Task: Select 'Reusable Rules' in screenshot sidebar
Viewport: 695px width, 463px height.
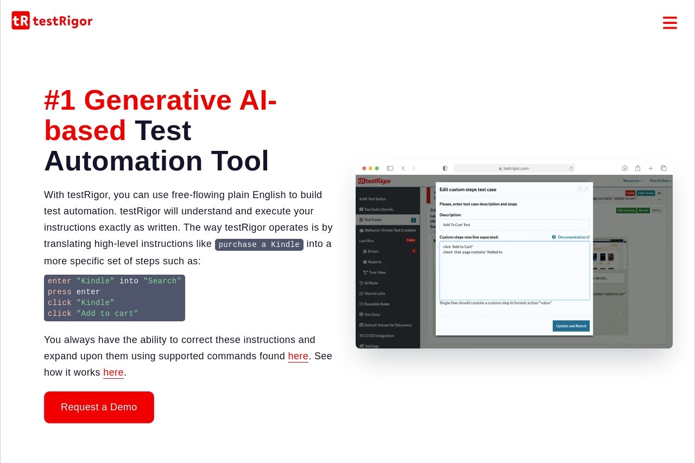Action: pos(375,304)
